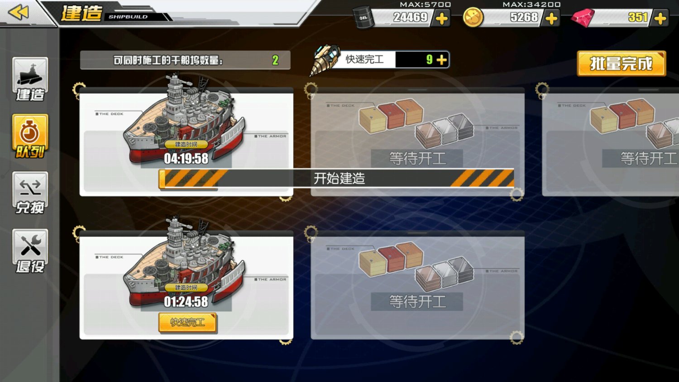Open the partially visible right 等待开工 slot
679x382 pixels.
coord(611,142)
